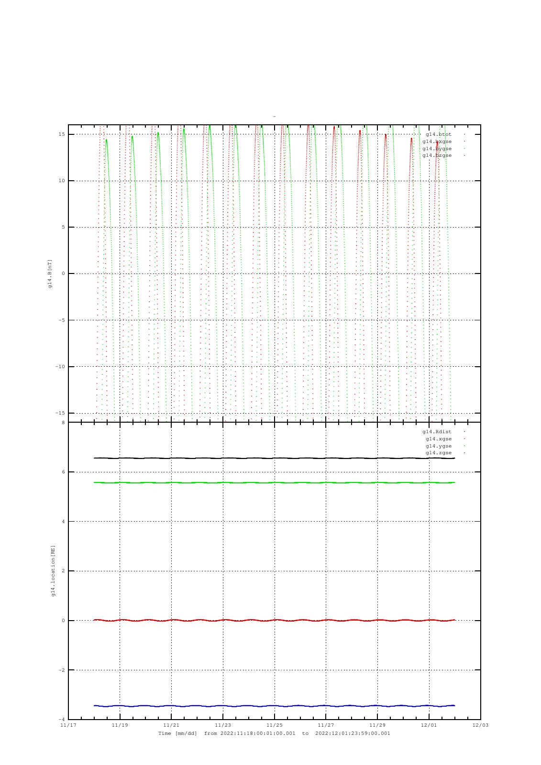This screenshot has height=765, width=541.
Task: Select the g14.bzgse legend entry
Action: (437, 155)
